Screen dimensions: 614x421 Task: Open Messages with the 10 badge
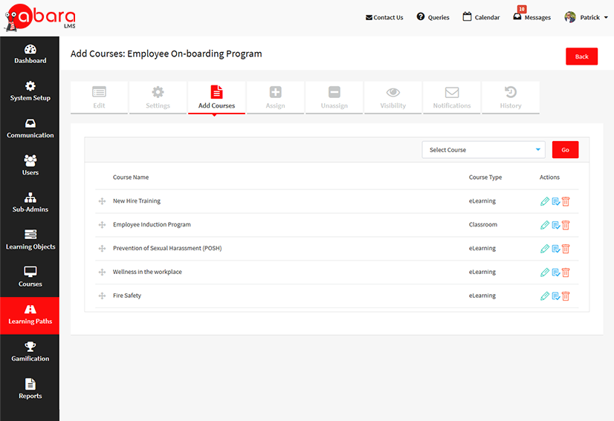(531, 16)
